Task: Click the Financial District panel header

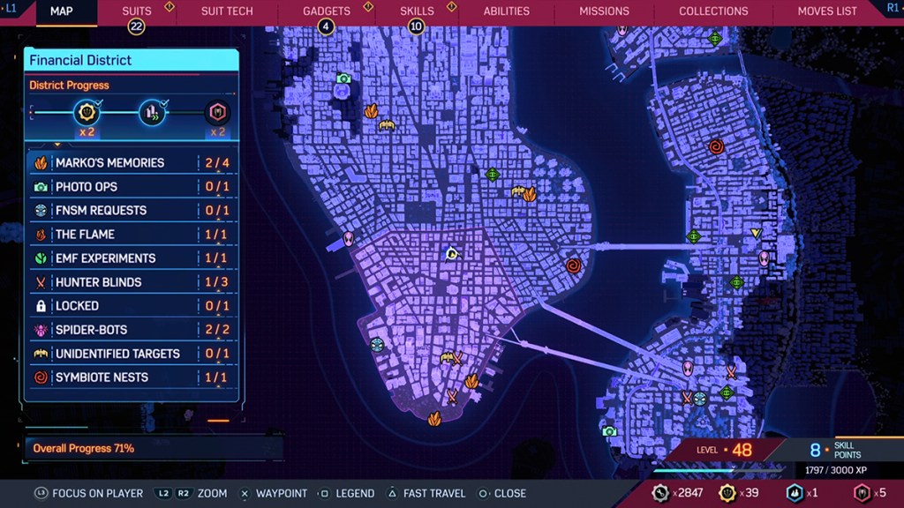Action: pyautogui.click(x=132, y=60)
